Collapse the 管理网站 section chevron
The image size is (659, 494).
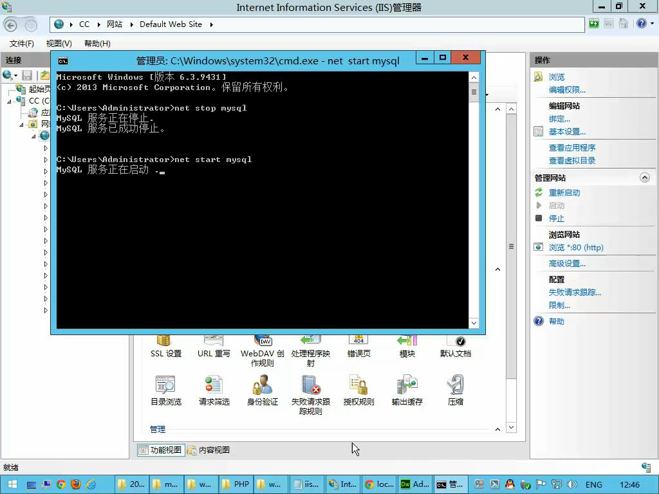coord(645,178)
